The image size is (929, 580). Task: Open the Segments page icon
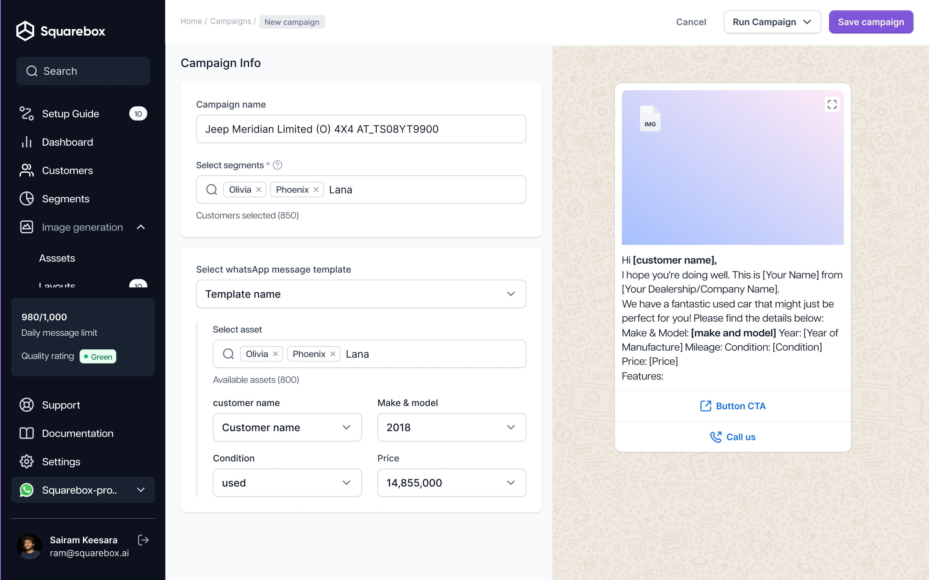pos(26,199)
